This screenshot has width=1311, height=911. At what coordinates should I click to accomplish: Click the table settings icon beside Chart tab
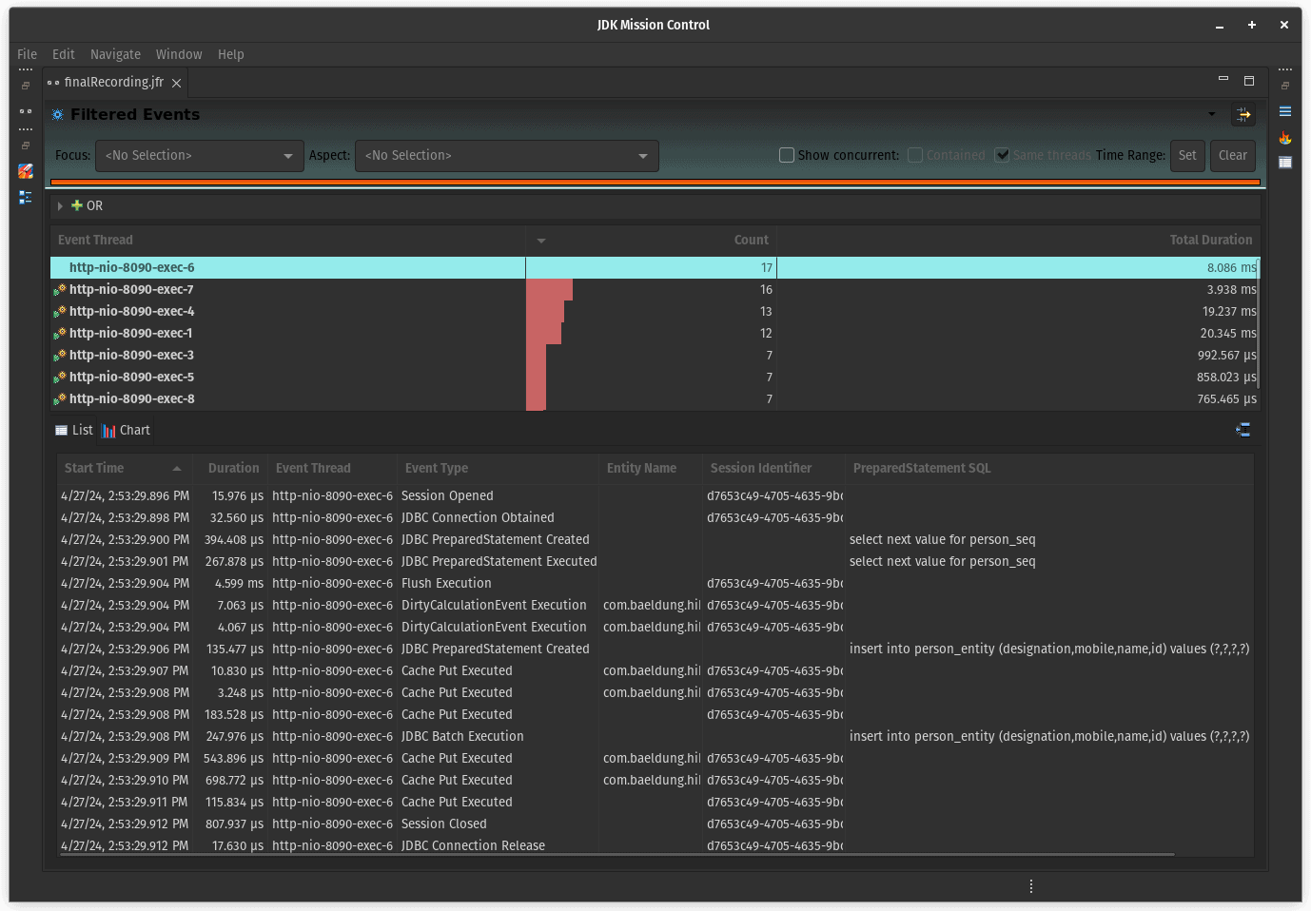1243,430
